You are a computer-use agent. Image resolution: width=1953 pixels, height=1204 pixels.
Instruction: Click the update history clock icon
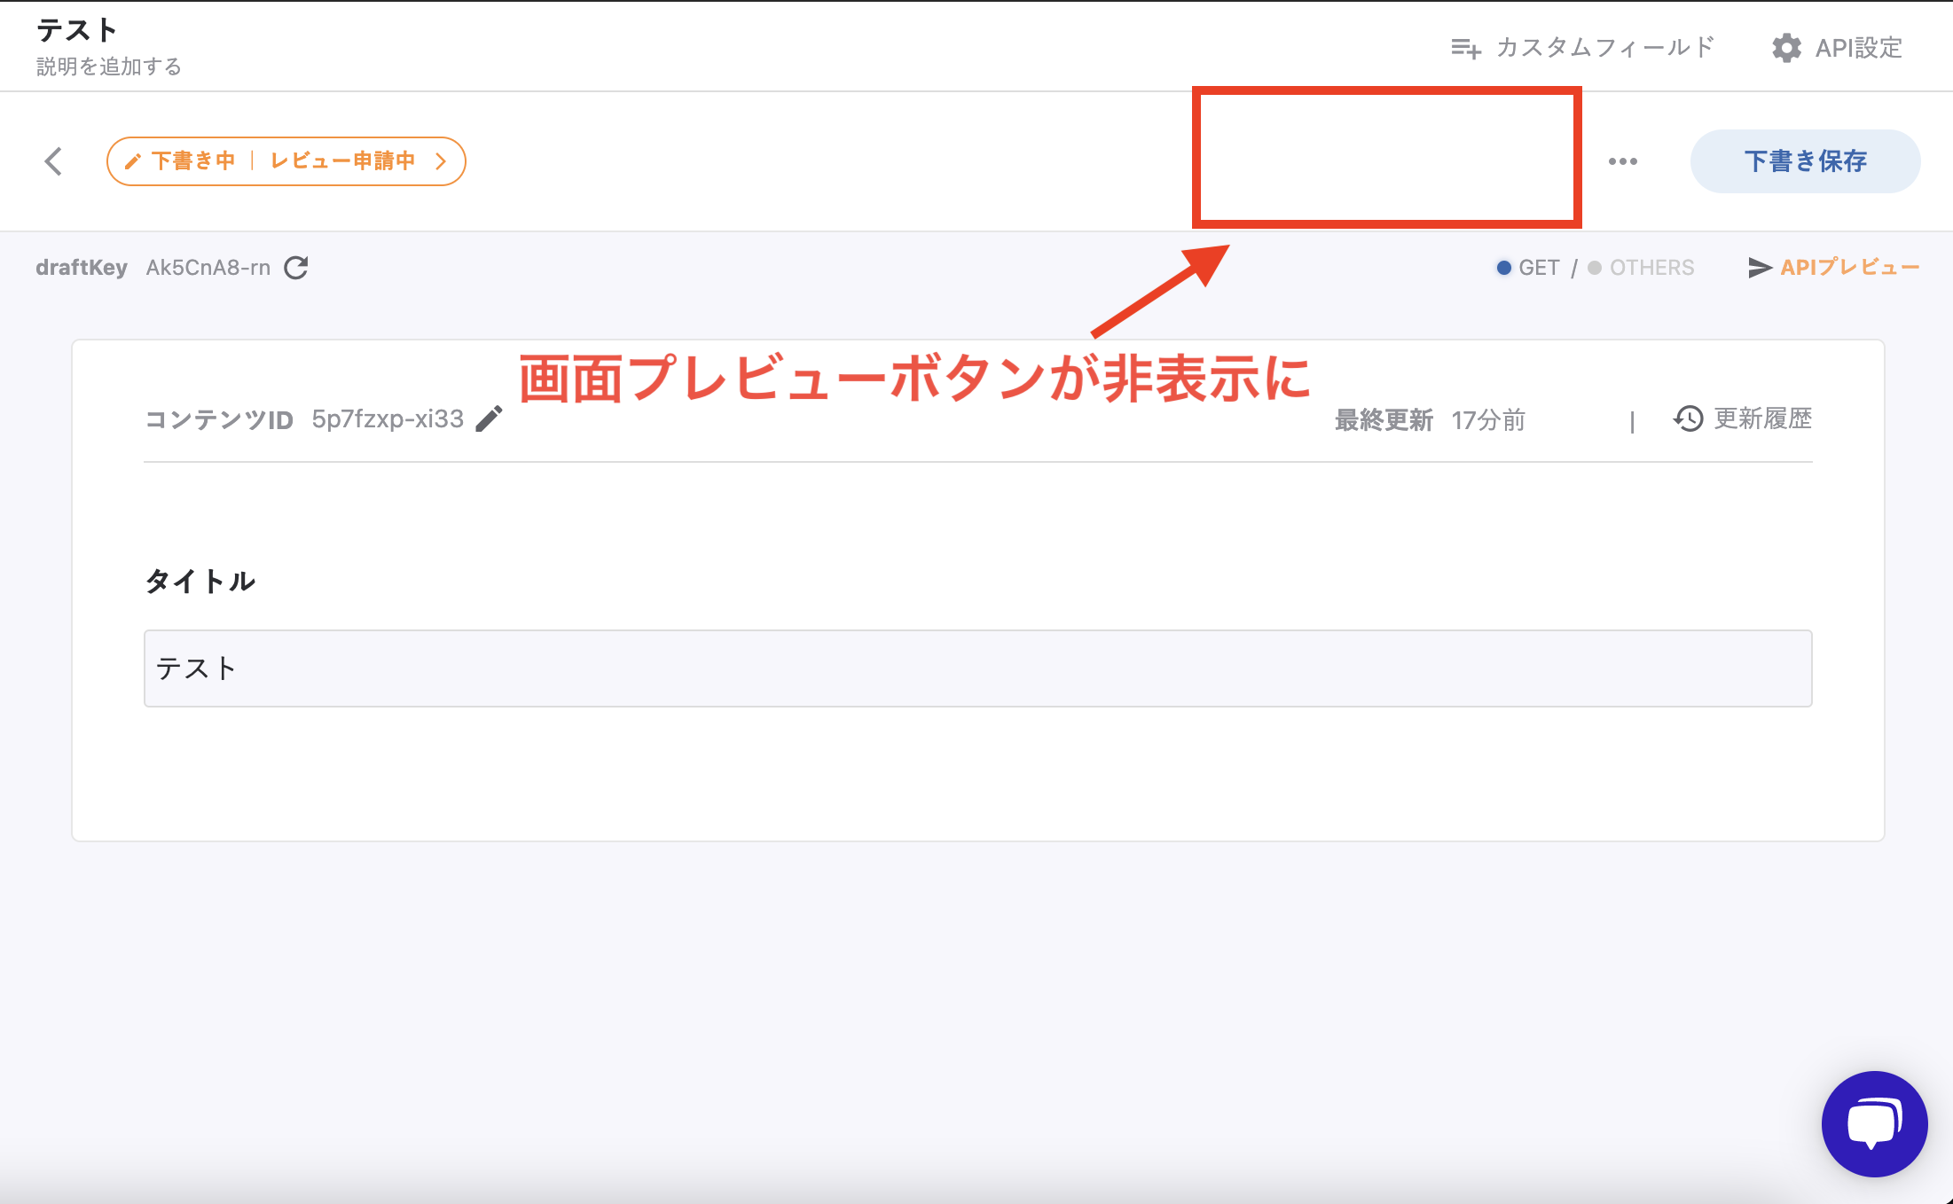tap(1688, 418)
